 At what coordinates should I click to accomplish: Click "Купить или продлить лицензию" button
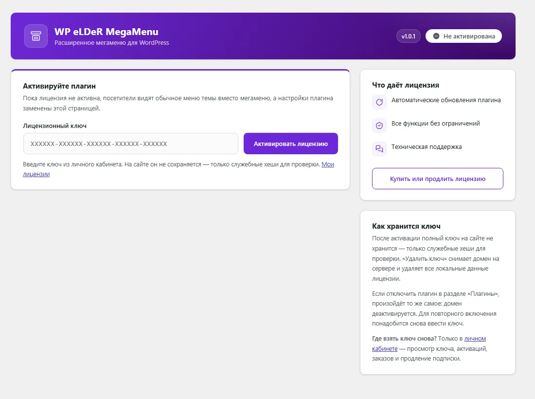[x=438, y=179]
